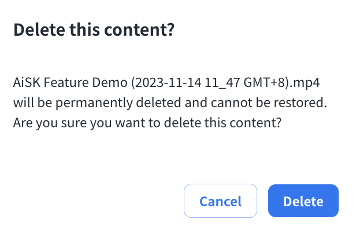Select the outlined Cancel option

[x=220, y=201]
